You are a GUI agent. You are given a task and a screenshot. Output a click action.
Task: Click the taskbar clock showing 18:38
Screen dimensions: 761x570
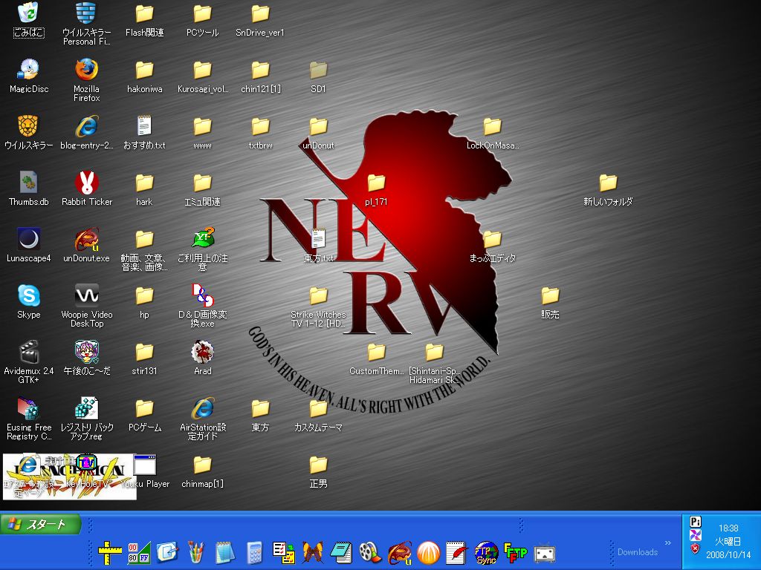[x=728, y=528]
